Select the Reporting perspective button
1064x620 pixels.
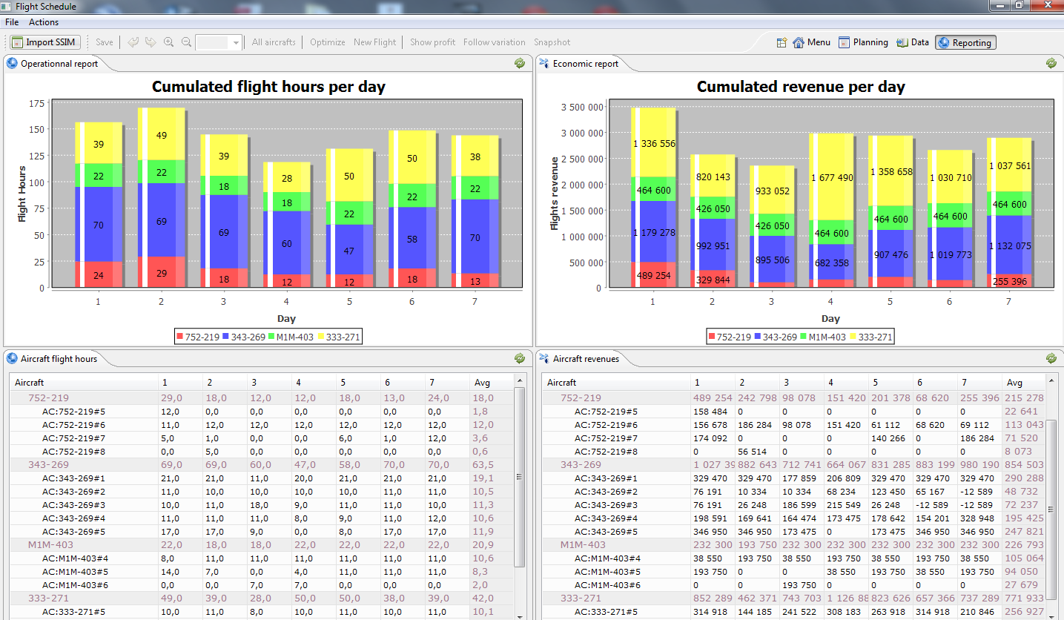pos(965,43)
